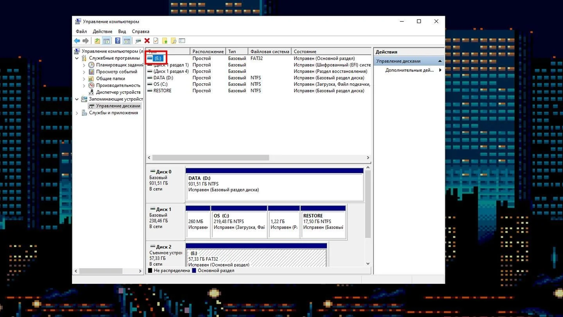
Task: Click the DATA (D:) drive icon in volume list
Action: pyautogui.click(x=150, y=78)
